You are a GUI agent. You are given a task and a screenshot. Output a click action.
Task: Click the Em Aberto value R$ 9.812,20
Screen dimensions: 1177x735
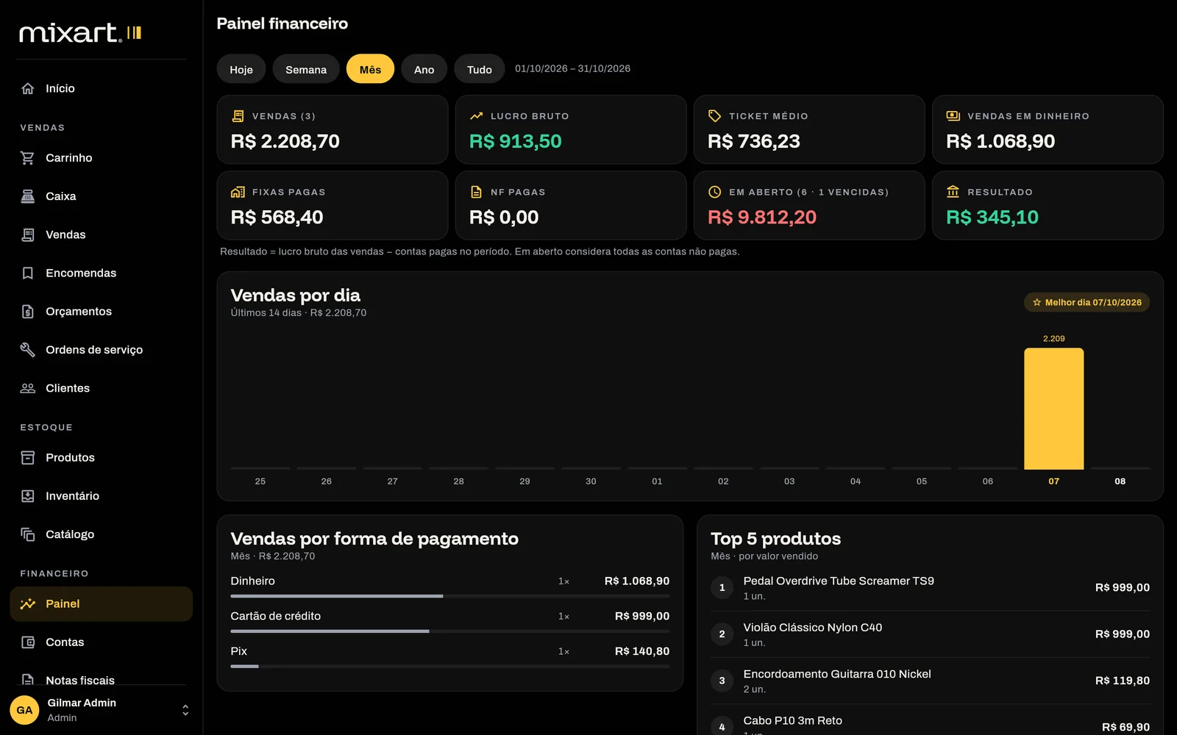[762, 218]
